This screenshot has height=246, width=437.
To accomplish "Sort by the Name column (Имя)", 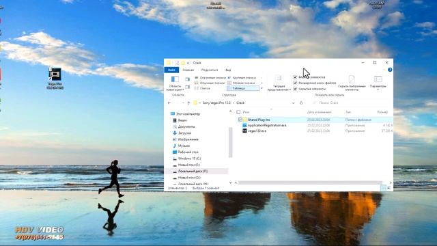I will [x=246, y=112].
